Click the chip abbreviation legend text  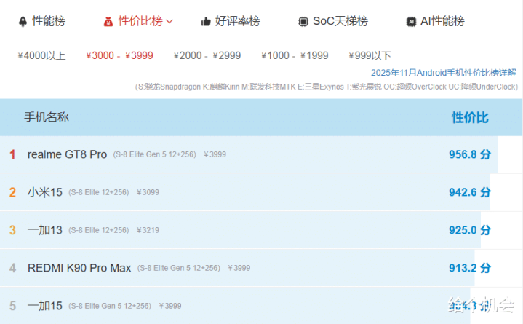tap(326, 87)
